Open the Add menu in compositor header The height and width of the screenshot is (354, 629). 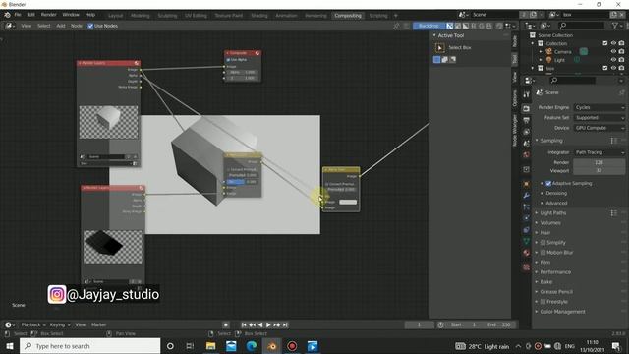pos(61,26)
